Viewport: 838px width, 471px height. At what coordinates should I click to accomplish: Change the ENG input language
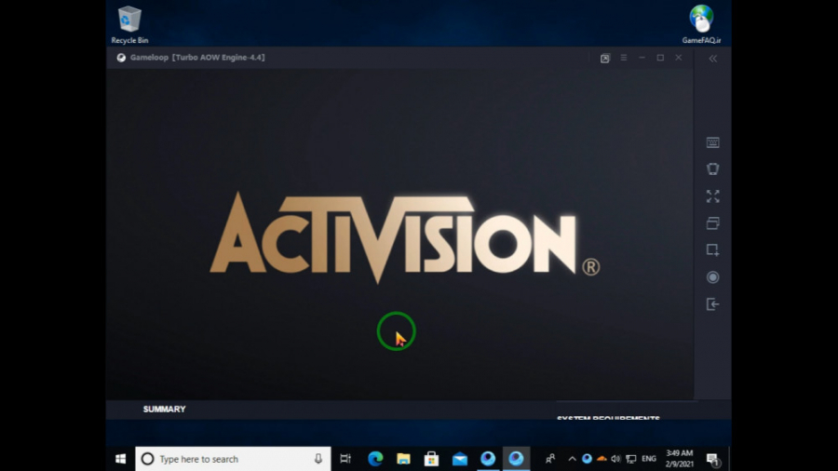click(x=649, y=459)
